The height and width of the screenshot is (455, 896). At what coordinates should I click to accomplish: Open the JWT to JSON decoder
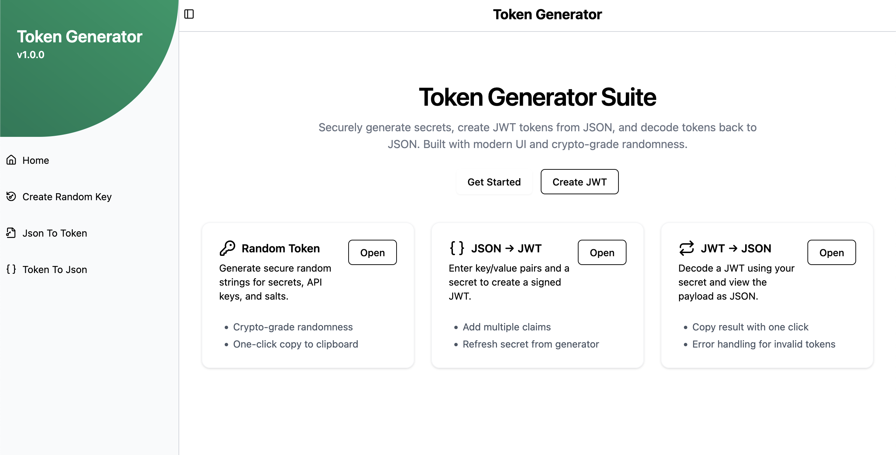[x=831, y=252]
